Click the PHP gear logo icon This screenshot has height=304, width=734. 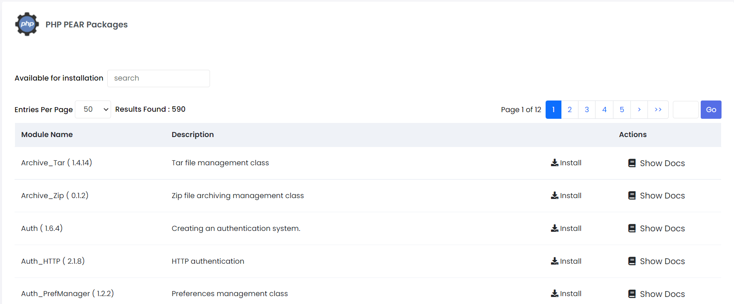27,24
